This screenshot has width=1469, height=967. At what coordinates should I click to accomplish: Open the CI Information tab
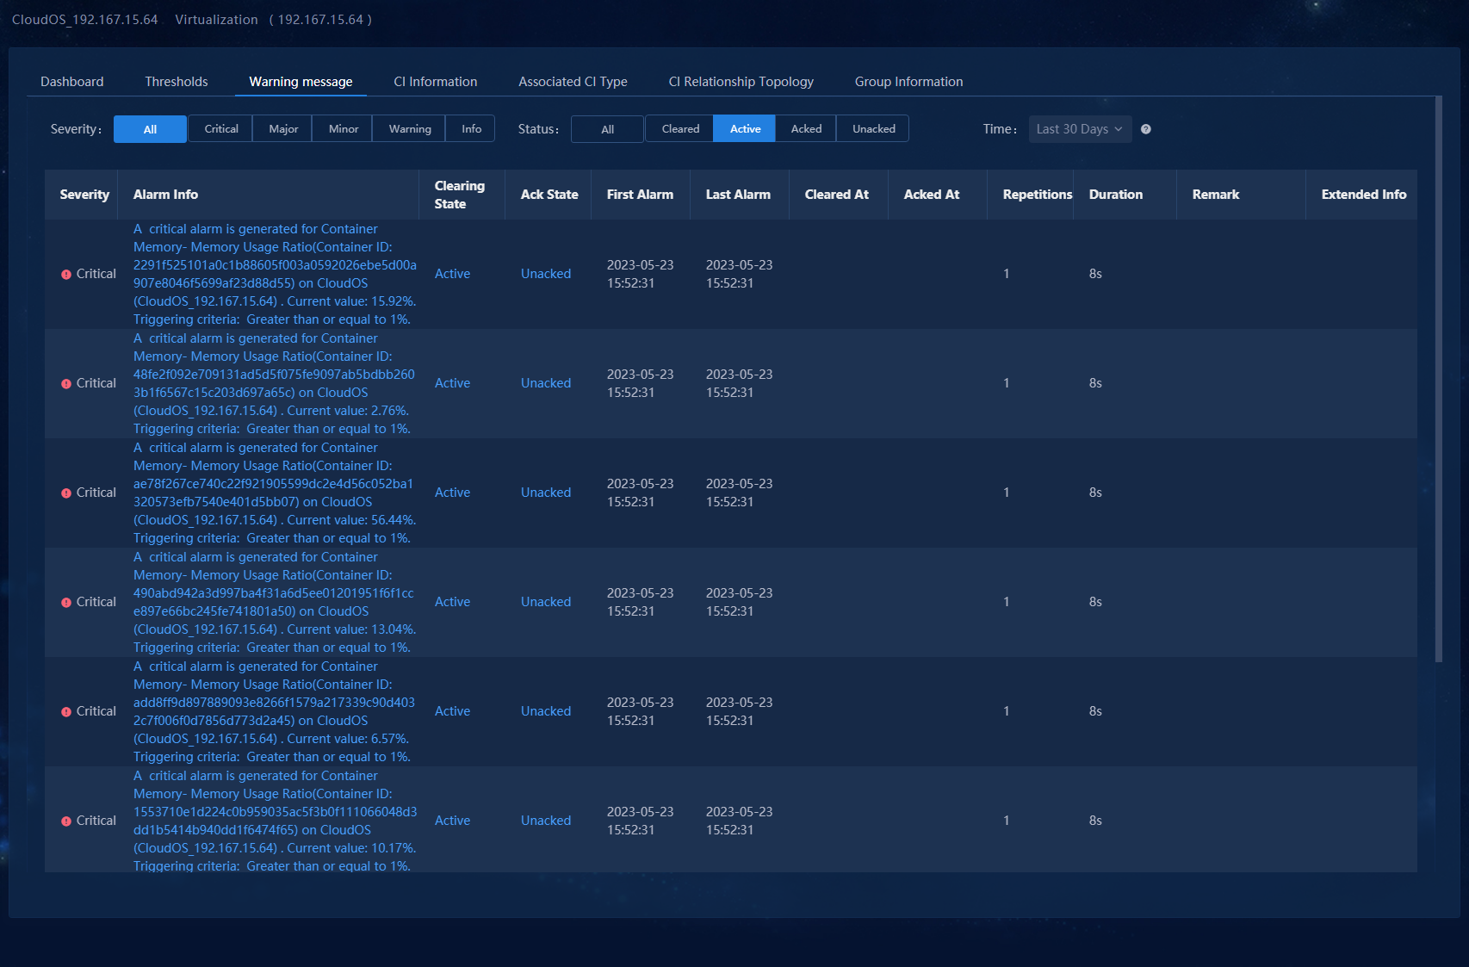click(x=436, y=82)
